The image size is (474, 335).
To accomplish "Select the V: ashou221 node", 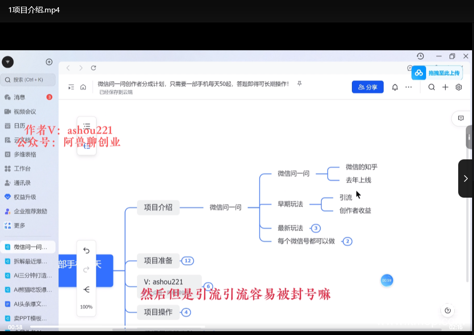I will tap(169, 286).
